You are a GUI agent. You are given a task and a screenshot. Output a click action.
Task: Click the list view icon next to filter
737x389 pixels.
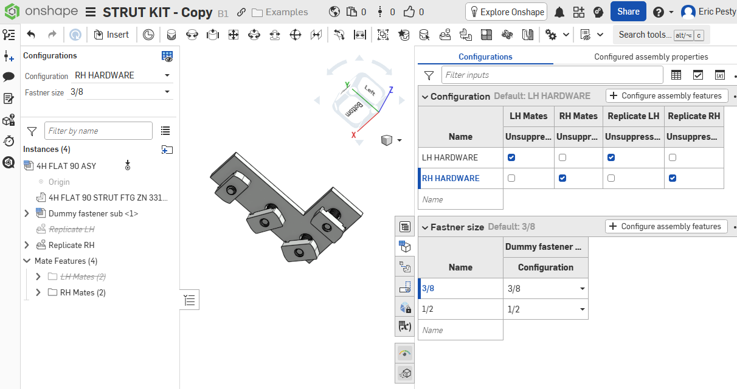coord(165,131)
